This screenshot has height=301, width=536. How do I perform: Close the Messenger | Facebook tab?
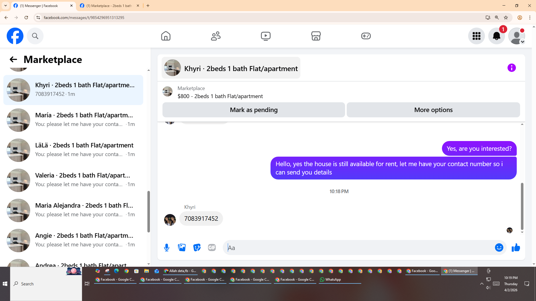point(71,6)
